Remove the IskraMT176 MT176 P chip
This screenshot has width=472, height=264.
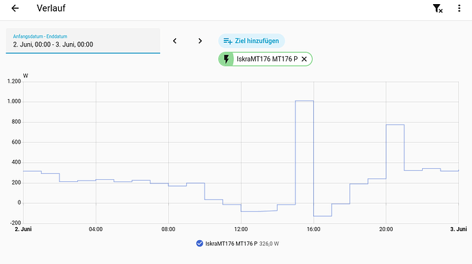pos(304,59)
